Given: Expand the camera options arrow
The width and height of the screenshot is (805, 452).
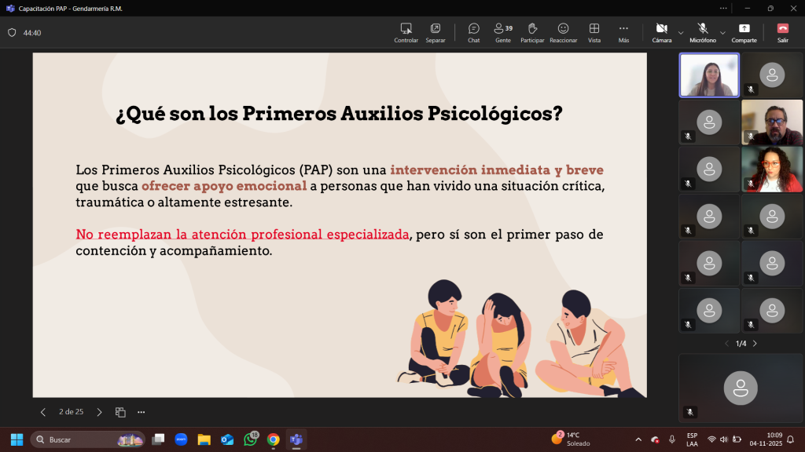Looking at the screenshot, I should (681, 33).
